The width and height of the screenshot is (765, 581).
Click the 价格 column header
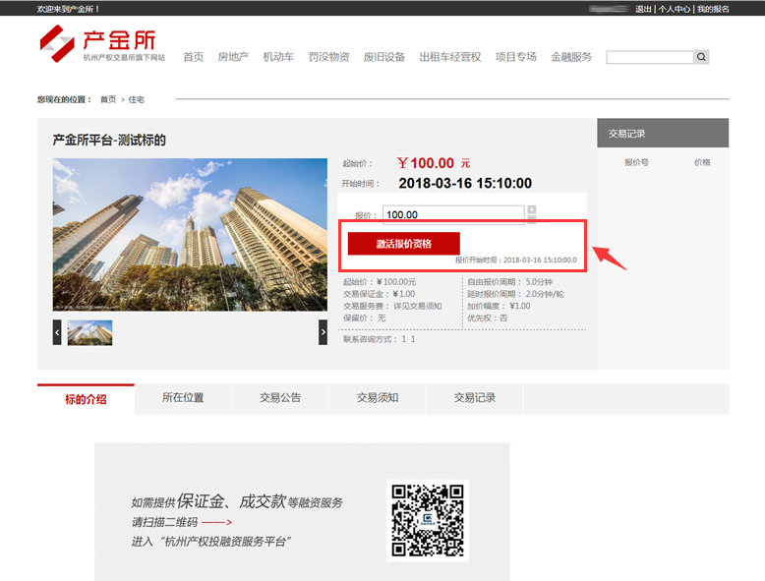702,162
